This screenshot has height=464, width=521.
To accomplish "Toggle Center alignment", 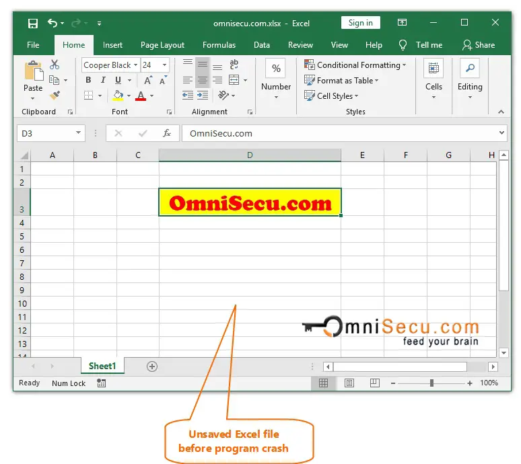I will tap(203, 80).
